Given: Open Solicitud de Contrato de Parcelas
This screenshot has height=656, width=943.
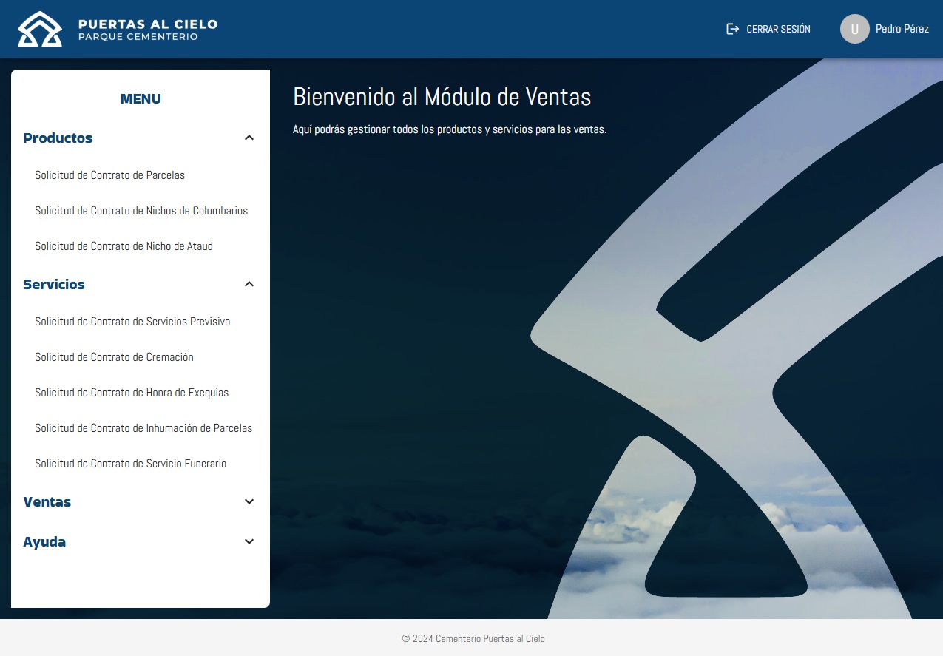Looking at the screenshot, I should (x=109, y=175).
